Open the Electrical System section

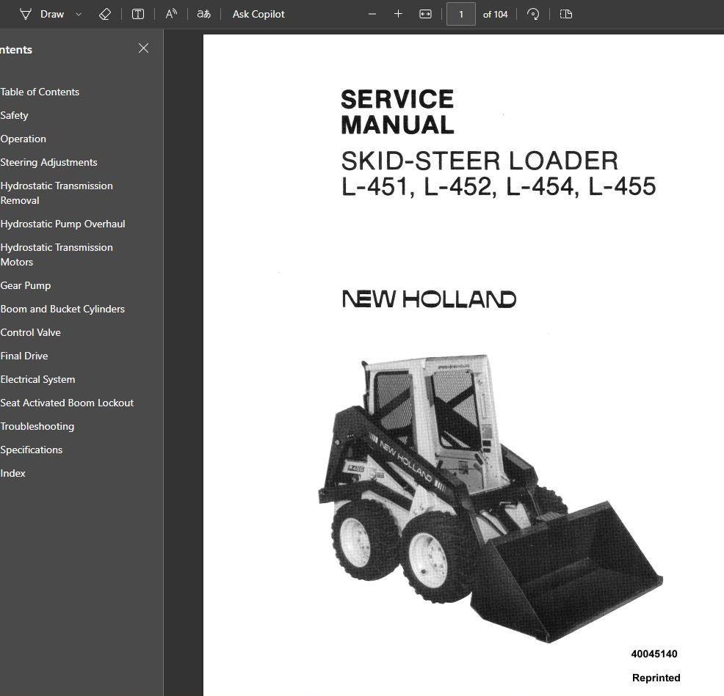pos(37,380)
